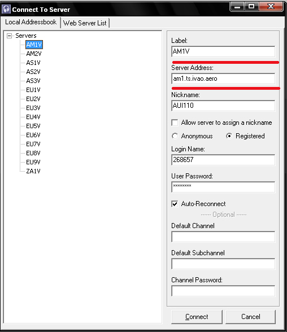Edit the Nickname field containing AUI110

pyautogui.click(x=223, y=106)
